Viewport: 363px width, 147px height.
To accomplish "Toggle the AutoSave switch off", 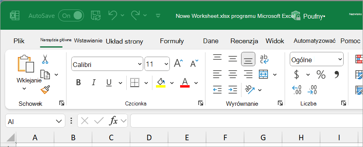I will point(71,16).
